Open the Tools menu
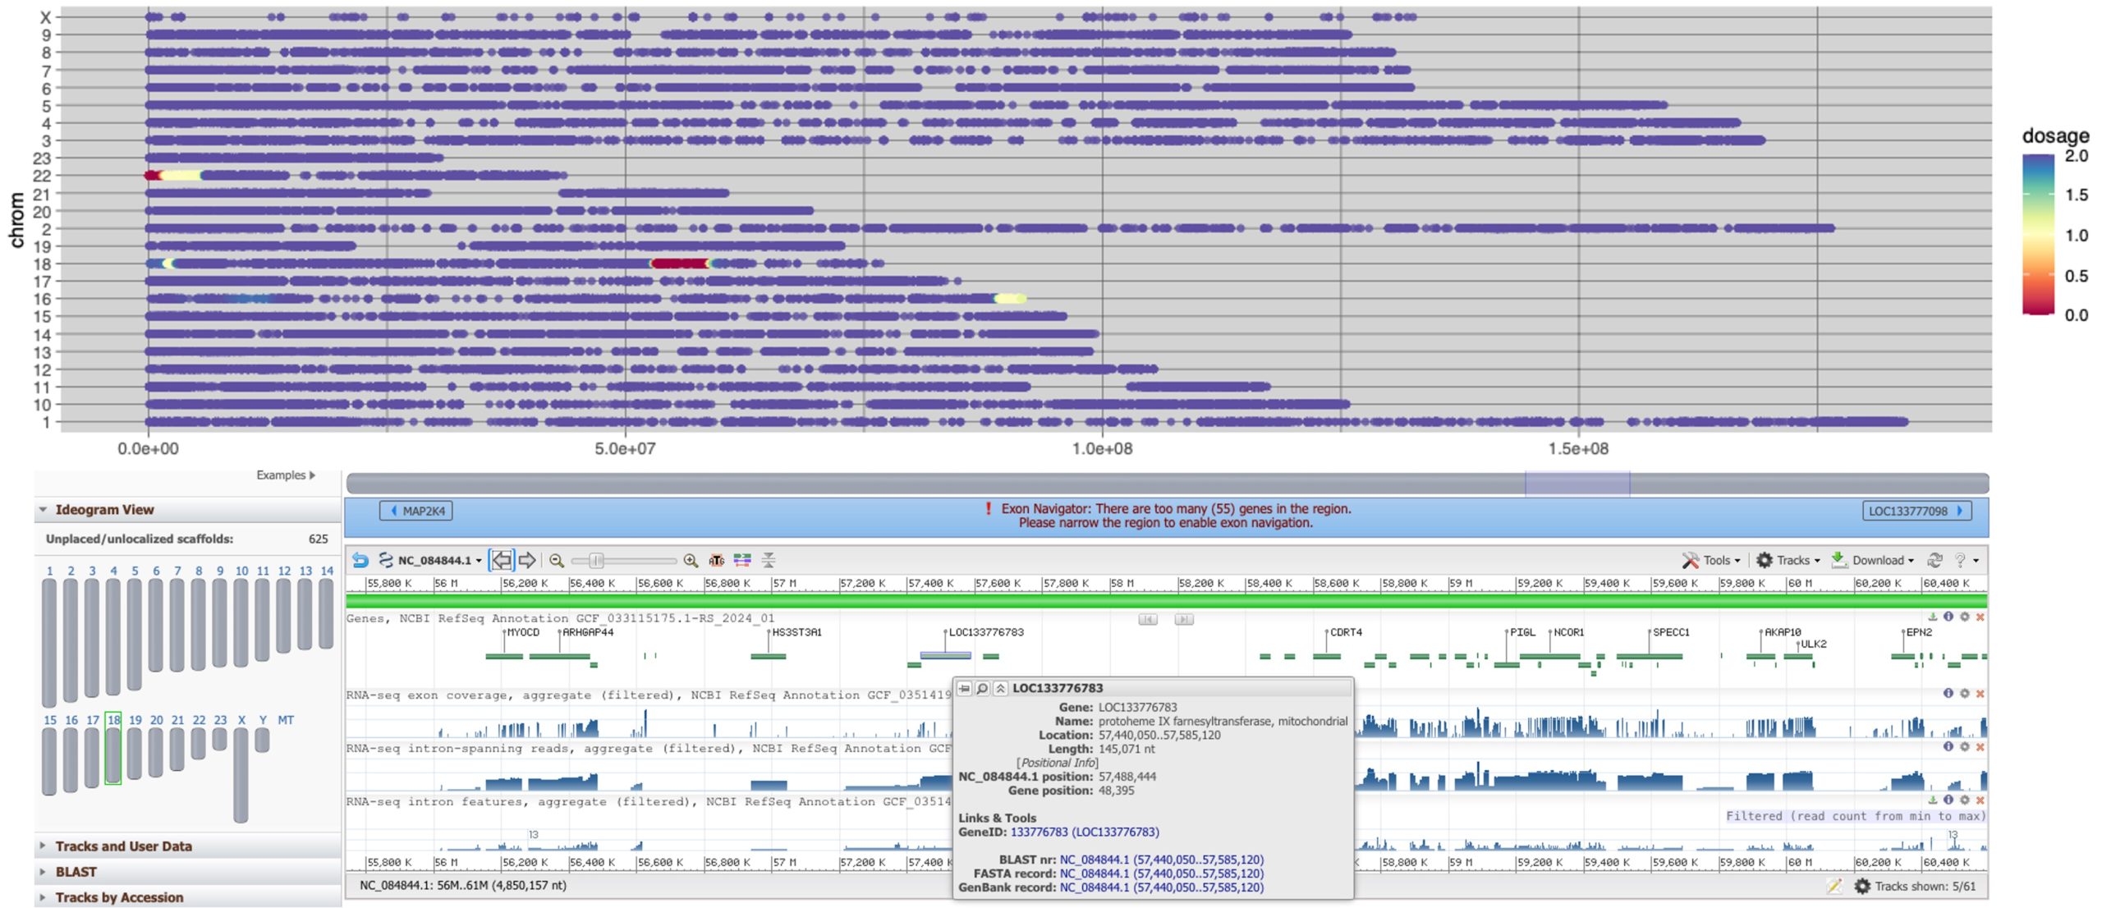2102x908 pixels. coord(1712,560)
